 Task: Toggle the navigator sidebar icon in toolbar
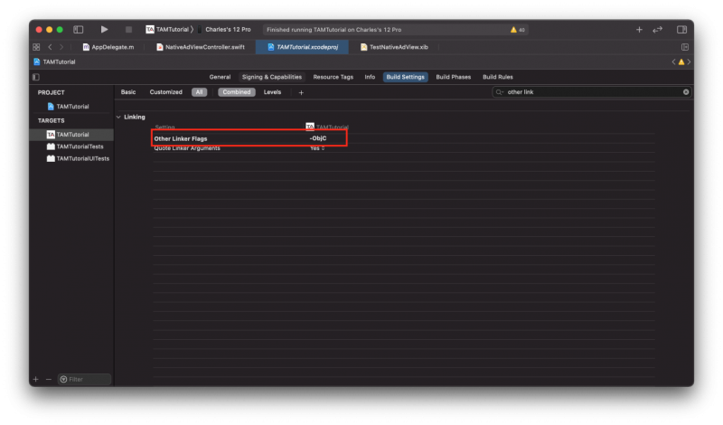[79, 30]
